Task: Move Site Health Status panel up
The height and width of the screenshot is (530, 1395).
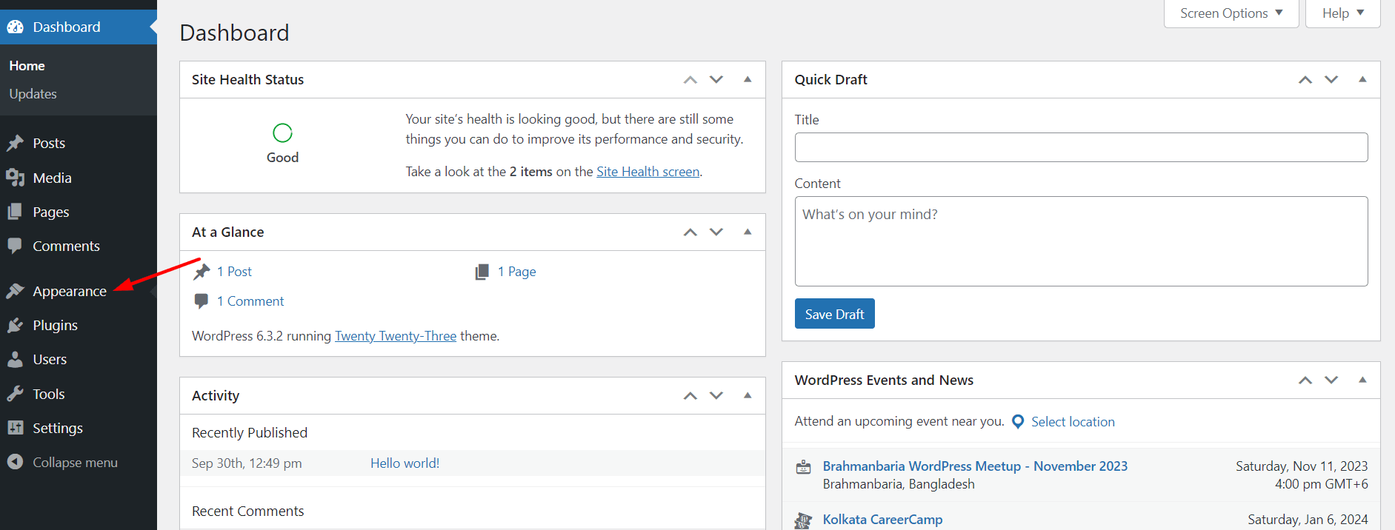Action: click(x=690, y=79)
